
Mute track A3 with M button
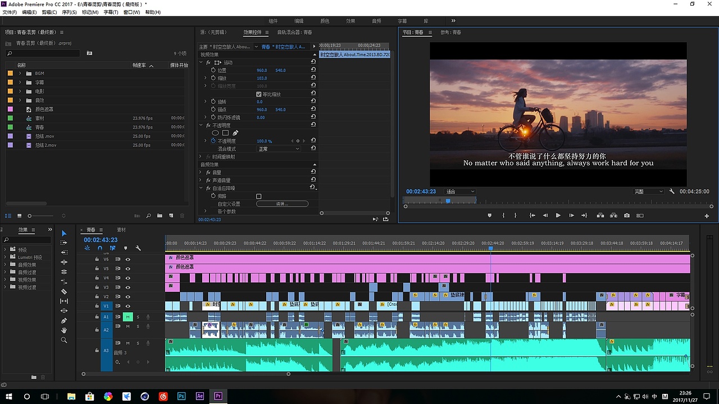click(128, 343)
